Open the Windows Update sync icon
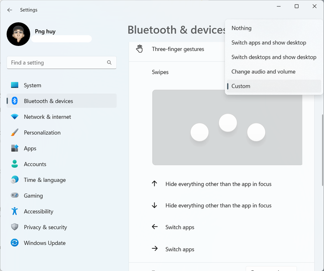The width and height of the screenshot is (324, 271). pyautogui.click(x=15, y=243)
